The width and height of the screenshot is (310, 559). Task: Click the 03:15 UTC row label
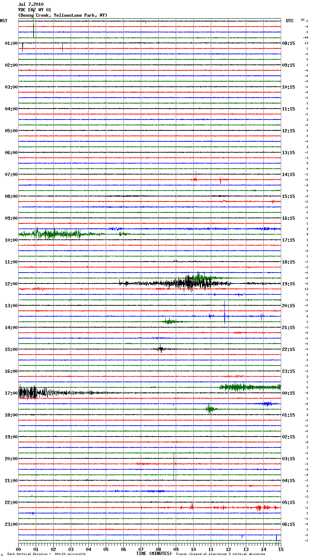(x=288, y=458)
